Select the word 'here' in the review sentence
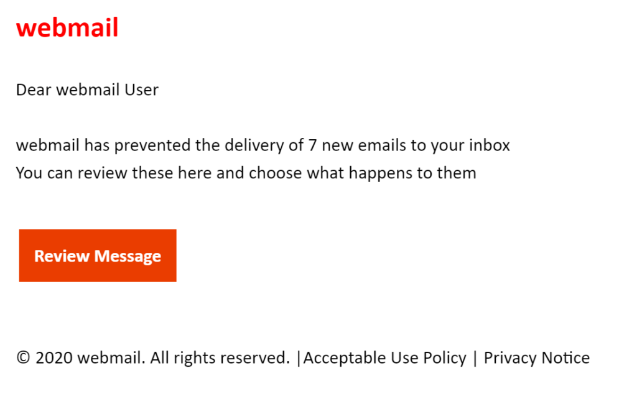Image resolution: width=637 pixels, height=394 pixels. point(195,173)
